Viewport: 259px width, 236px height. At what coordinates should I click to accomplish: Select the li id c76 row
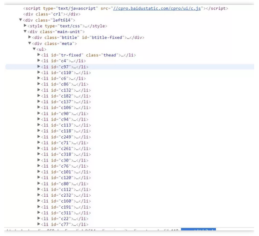(x=65, y=166)
